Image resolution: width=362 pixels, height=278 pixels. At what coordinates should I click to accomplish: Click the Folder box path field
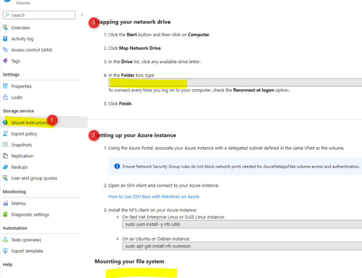click(235, 82)
